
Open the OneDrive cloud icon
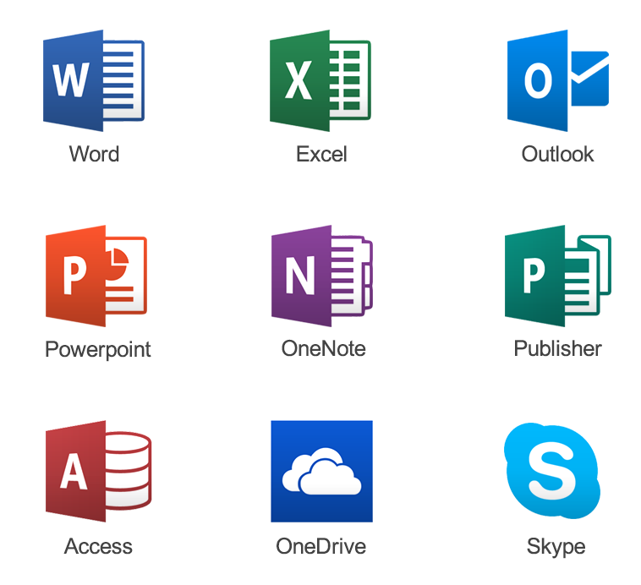(321, 471)
